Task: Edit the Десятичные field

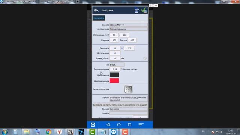Action: pyautogui.click(x=115, y=53)
